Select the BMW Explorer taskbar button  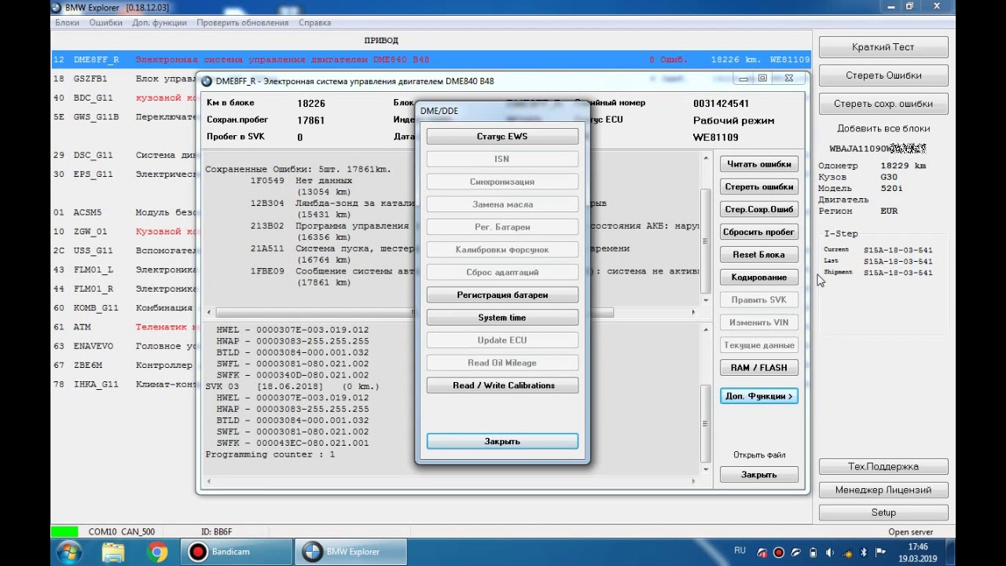[351, 552]
